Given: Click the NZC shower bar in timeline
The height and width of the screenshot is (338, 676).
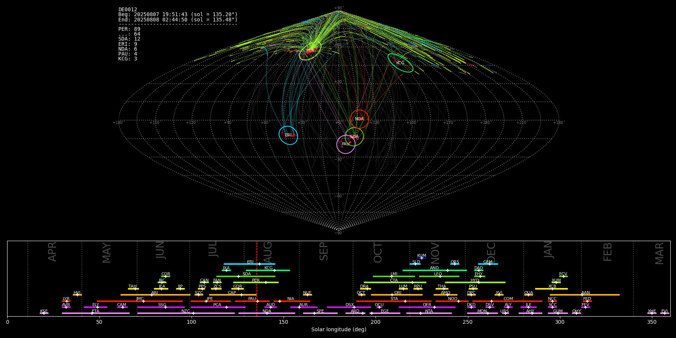Looking at the screenshot, I should coord(186,313).
